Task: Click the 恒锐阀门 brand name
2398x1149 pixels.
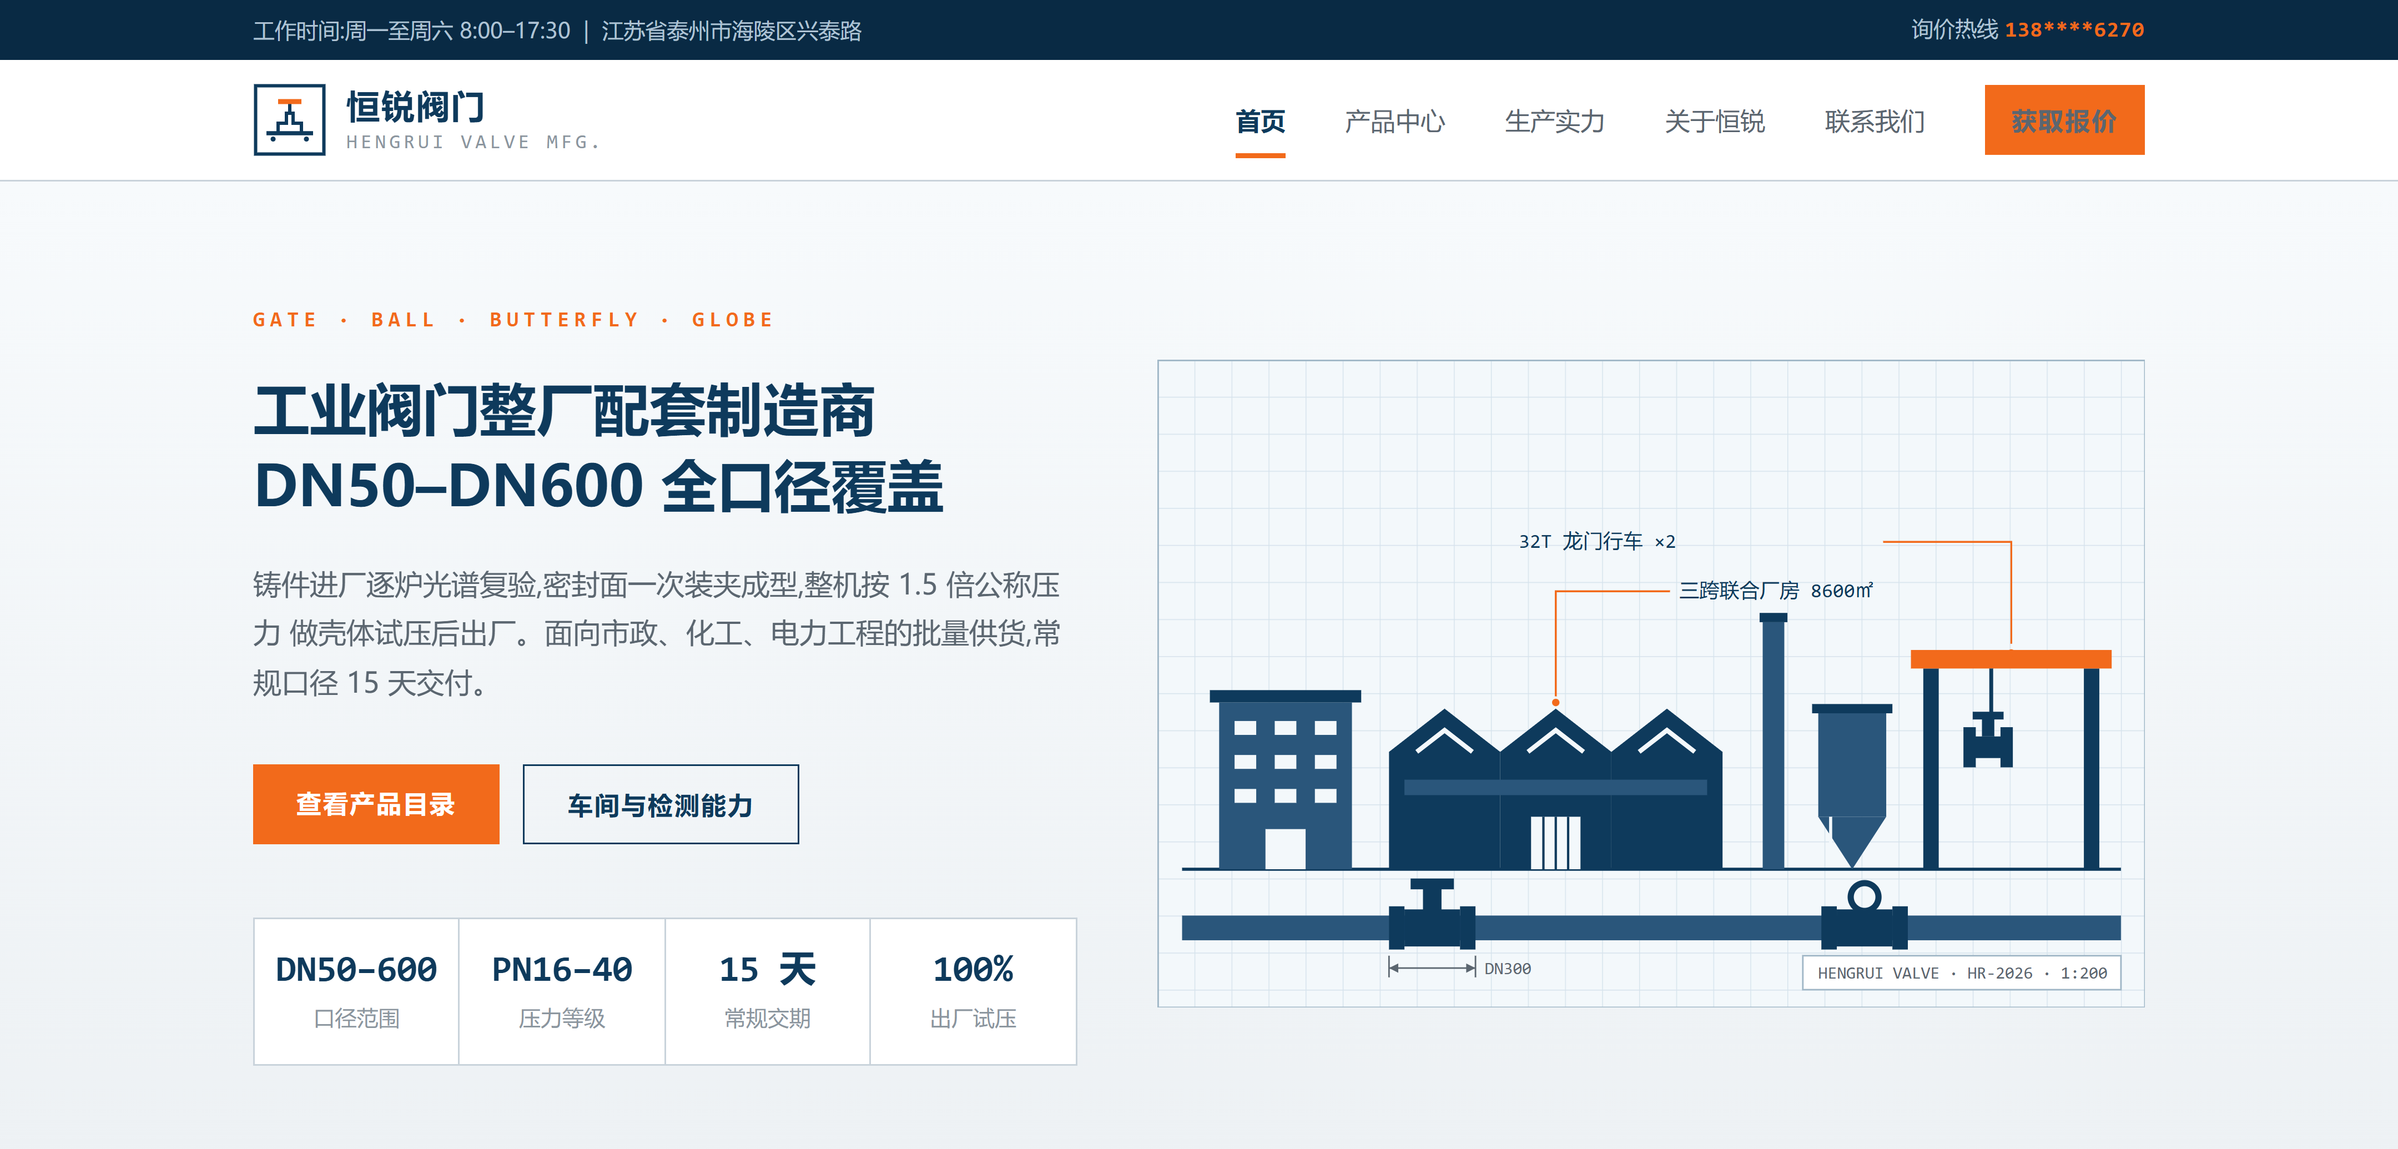Action: pyautogui.click(x=415, y=107)
